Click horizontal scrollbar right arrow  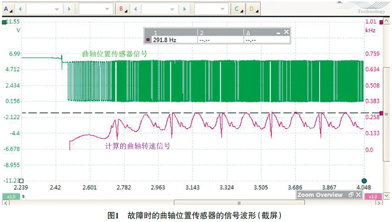(x=379, y=202)
